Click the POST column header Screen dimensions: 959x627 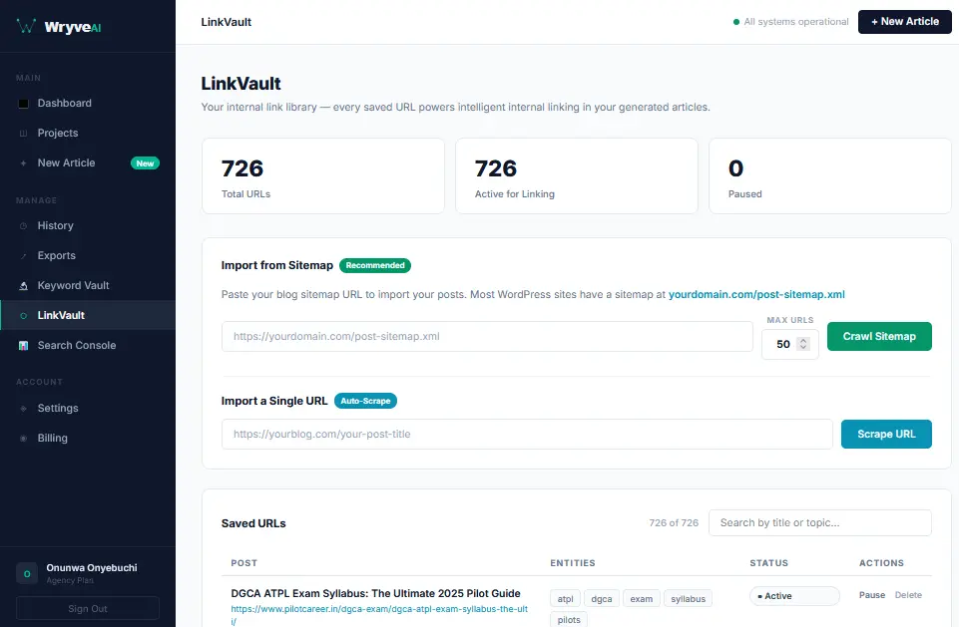(x=244, y=563)
